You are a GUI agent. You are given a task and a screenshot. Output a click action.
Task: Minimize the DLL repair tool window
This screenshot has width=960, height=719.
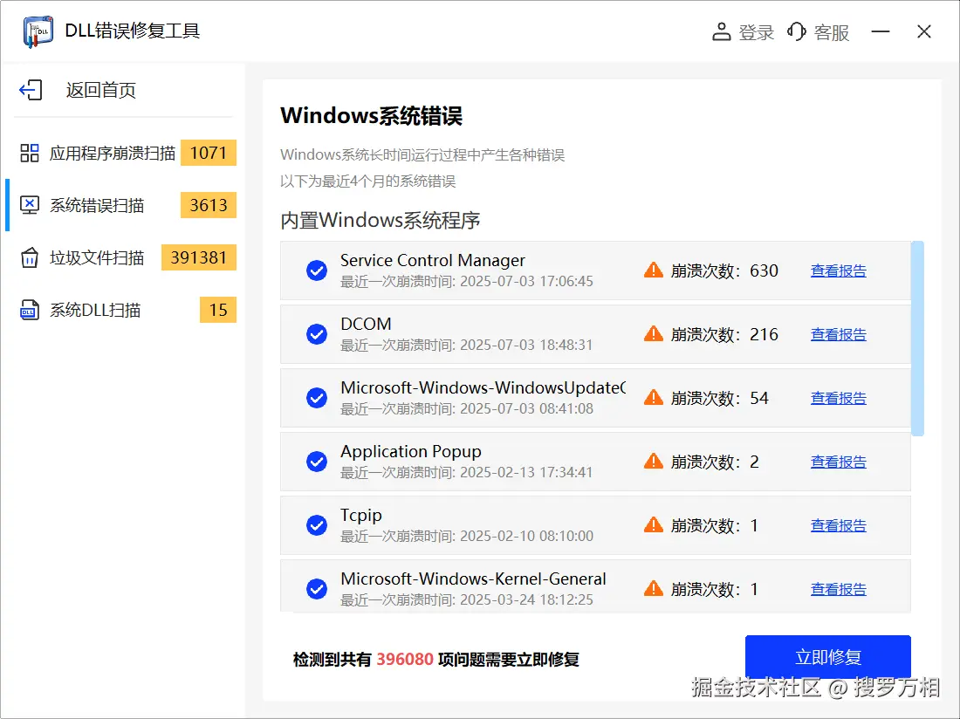pyautogui.click(x=881, y=31)
